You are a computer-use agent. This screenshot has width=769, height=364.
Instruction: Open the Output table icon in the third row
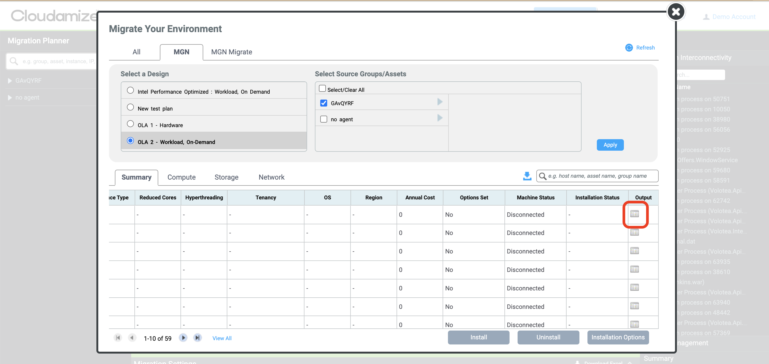[x=634, y=251]
